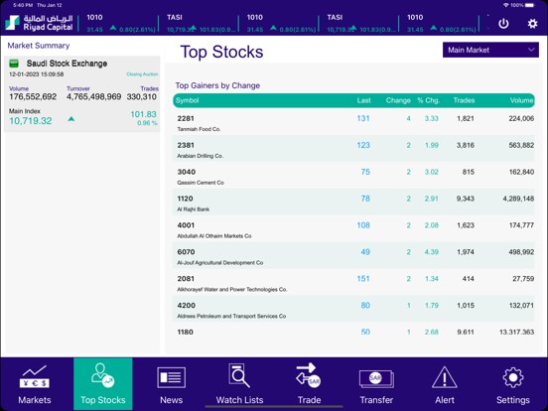Select the Top Stocks tab
The height and width of the screenshot is (411, 548).
(103, 384)
